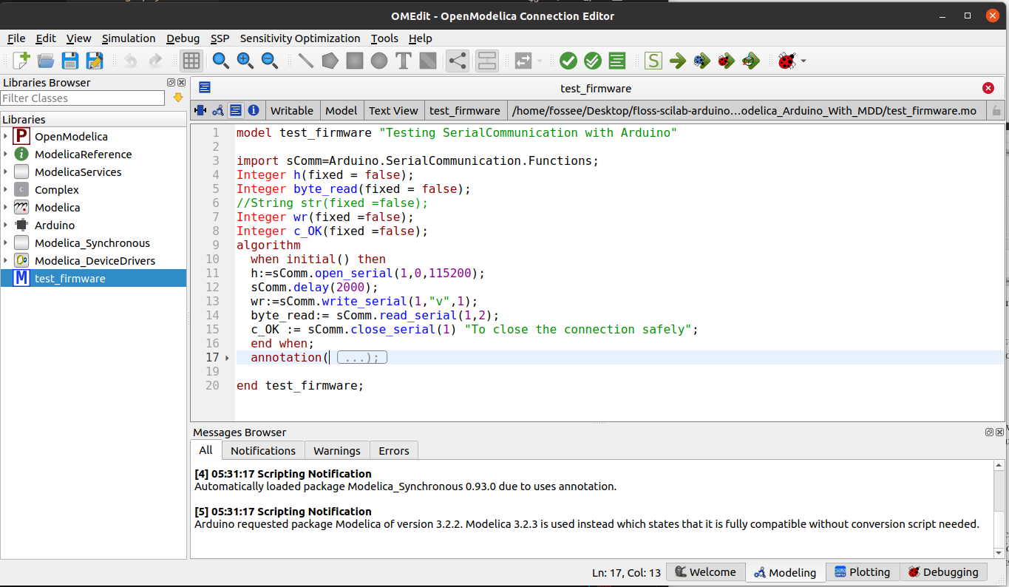
Task: Toggle the transition mode button
Action: click(487, 61)
